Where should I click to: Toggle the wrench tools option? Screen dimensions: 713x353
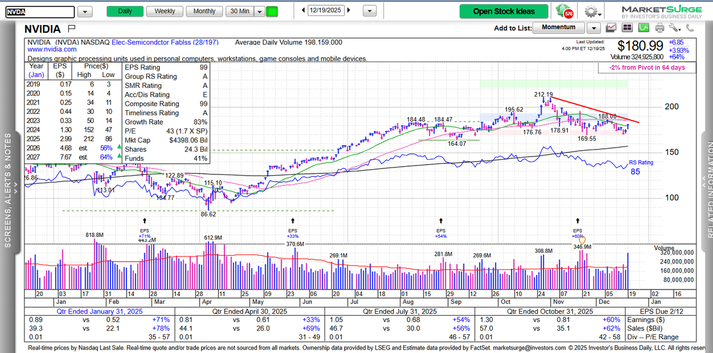pos(674,28)
